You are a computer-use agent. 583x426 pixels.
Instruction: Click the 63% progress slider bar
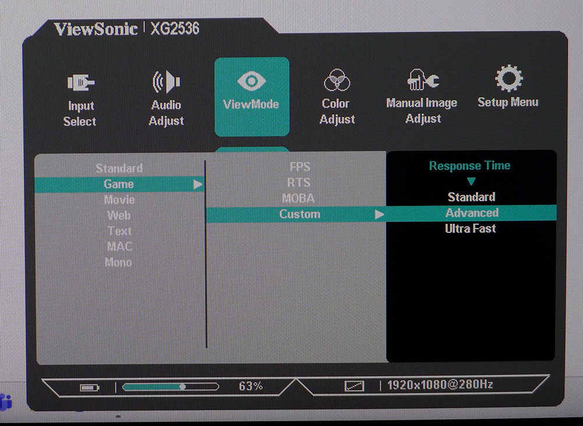[x=171, y=386]
